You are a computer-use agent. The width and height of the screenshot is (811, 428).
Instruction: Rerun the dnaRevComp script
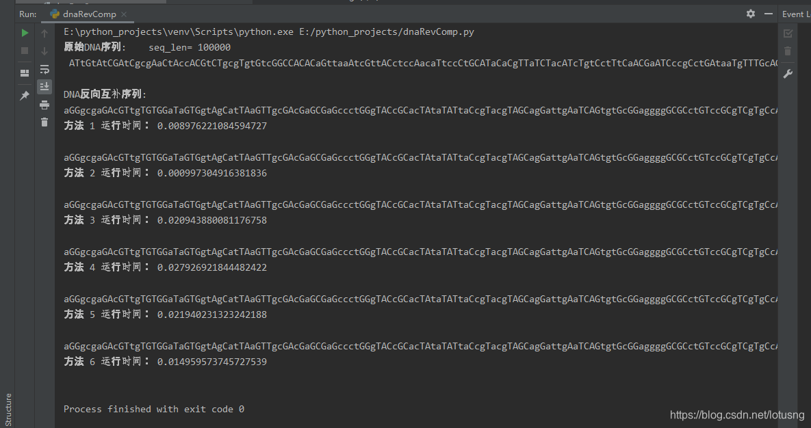25,33
